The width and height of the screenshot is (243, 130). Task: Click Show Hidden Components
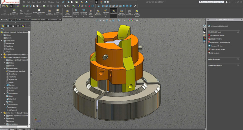pos(67,13)
